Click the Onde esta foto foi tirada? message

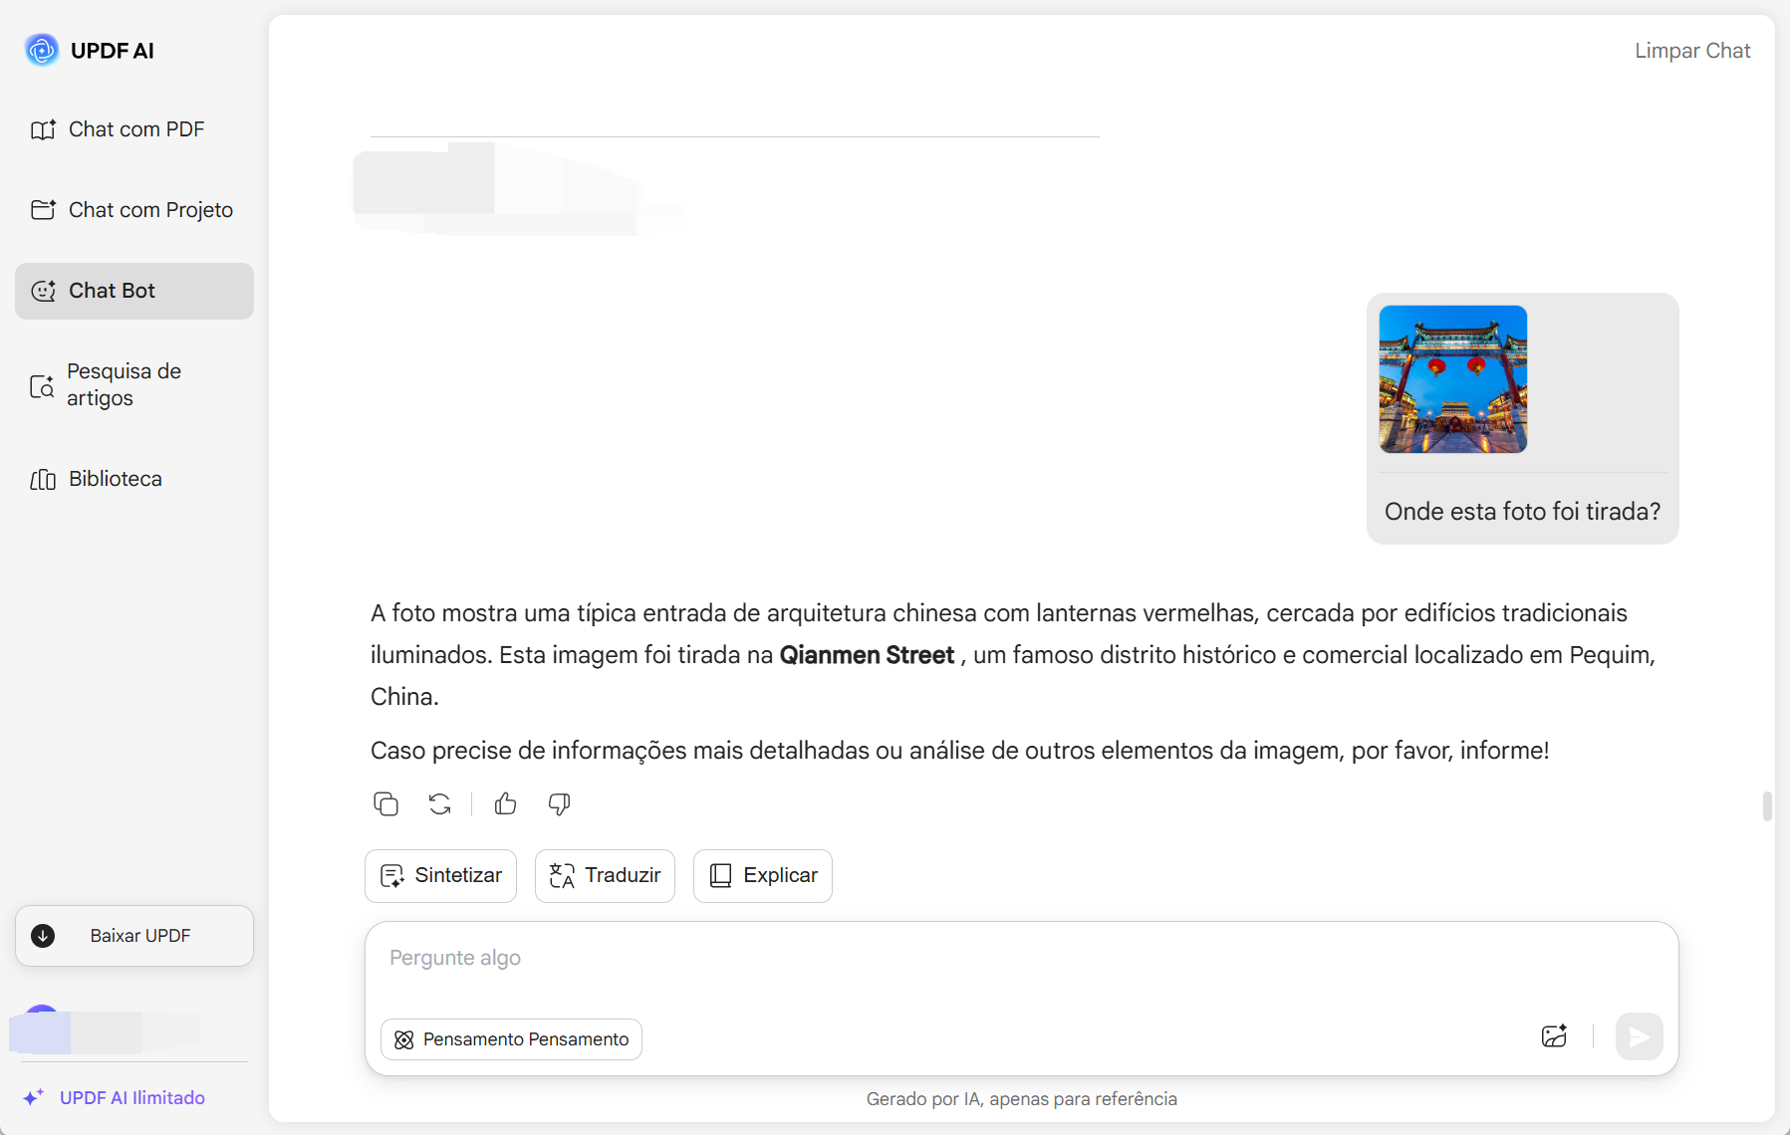1522,511
